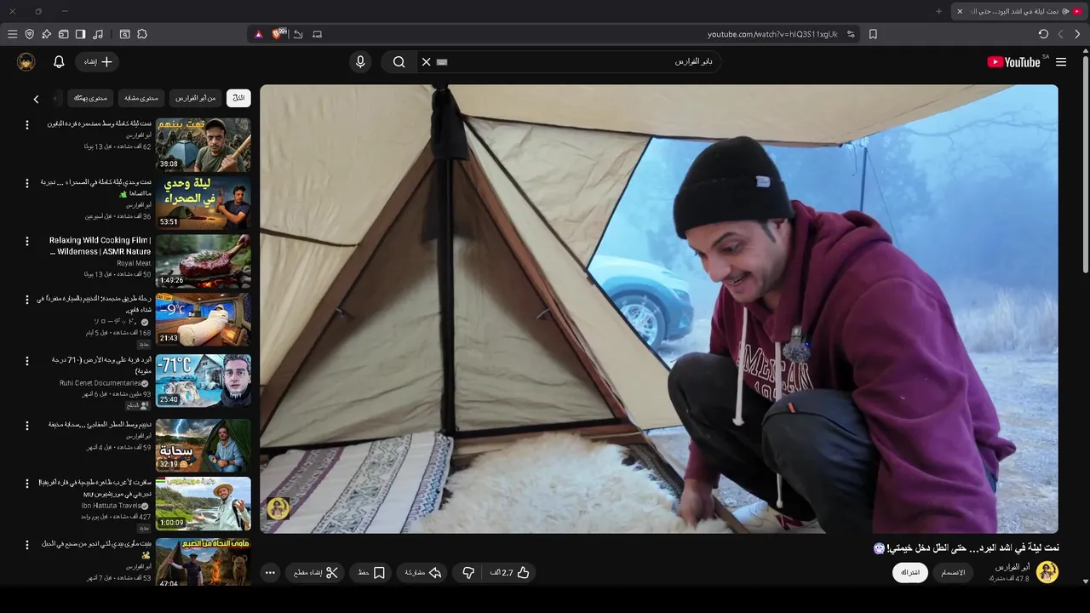The height and width of the screenshot is (613, 1090).
Task: Click channel watermark inside video player
Action: [x=278, y=509]
